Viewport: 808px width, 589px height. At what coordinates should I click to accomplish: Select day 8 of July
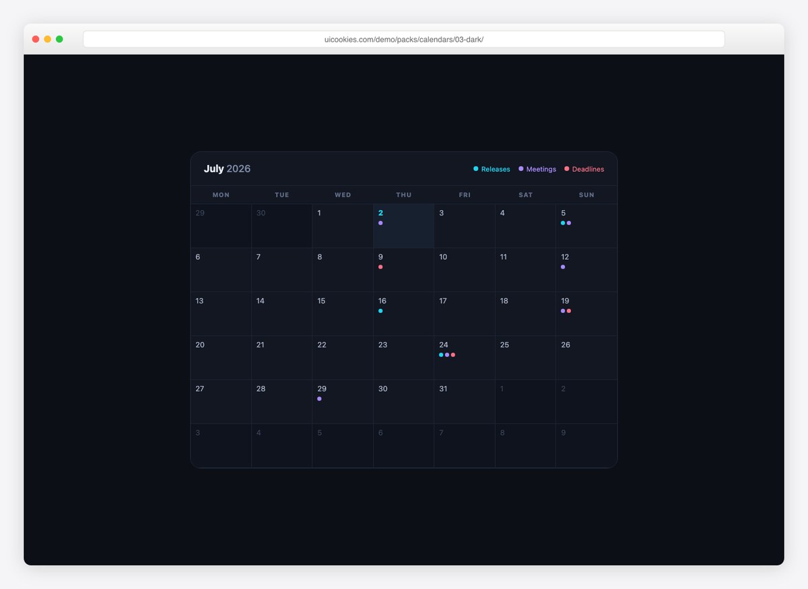pos(343,270)
